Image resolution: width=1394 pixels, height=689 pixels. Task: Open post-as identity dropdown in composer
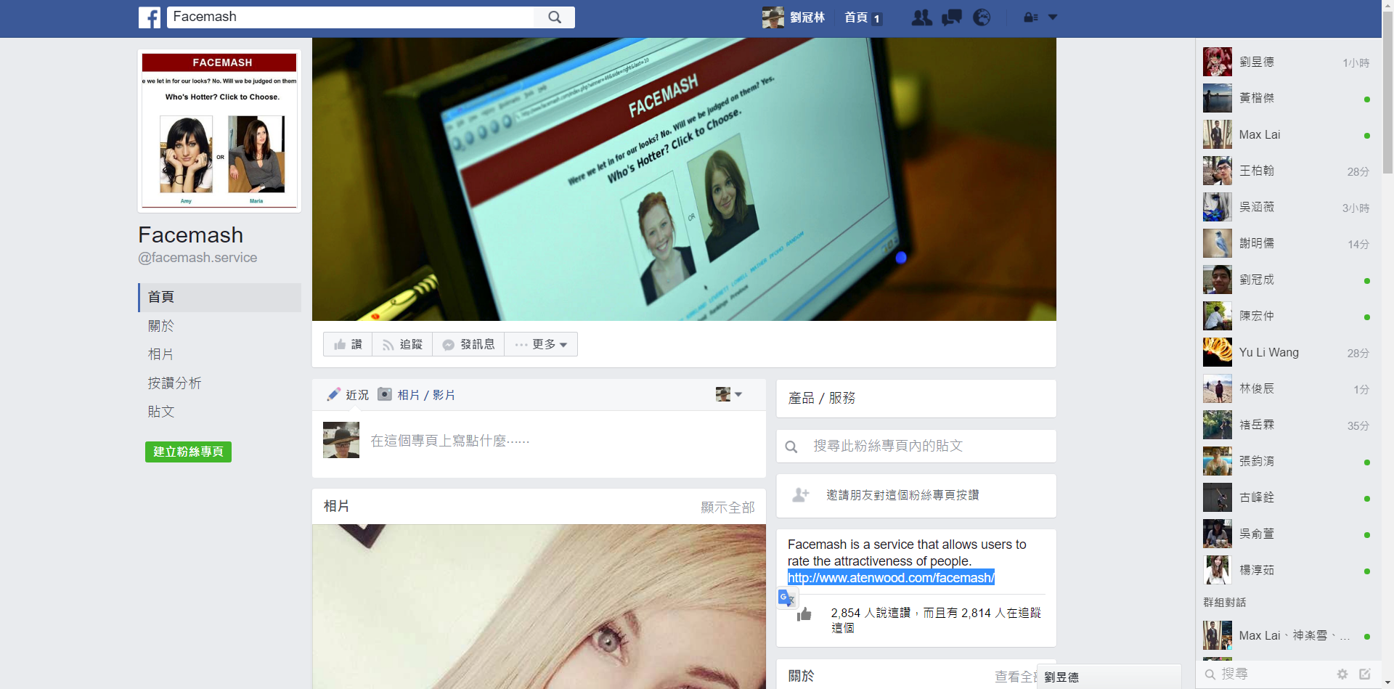coord(729,394)
